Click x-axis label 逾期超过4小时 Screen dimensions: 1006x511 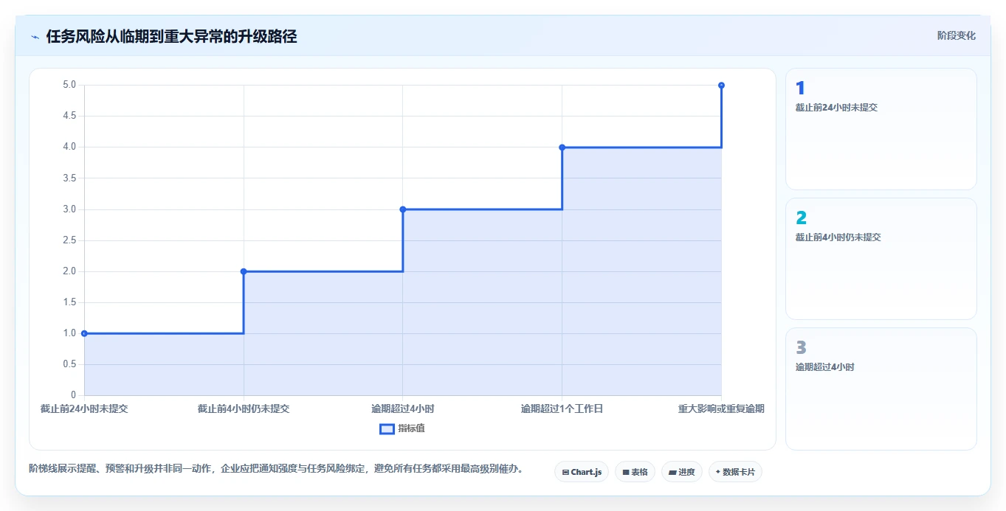click(x=403, y=409)
